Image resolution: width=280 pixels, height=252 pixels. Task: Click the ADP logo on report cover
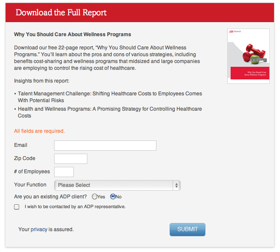(x=232, y=32)
